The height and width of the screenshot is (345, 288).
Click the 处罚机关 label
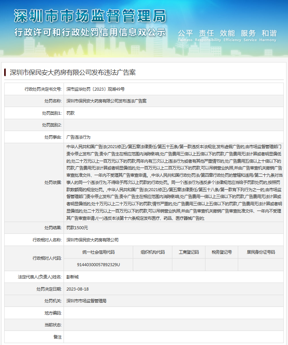click(x=53, y=301)
